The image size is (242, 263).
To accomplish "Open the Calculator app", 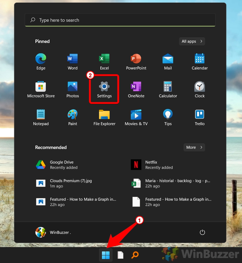I will [x=168, y=89].
